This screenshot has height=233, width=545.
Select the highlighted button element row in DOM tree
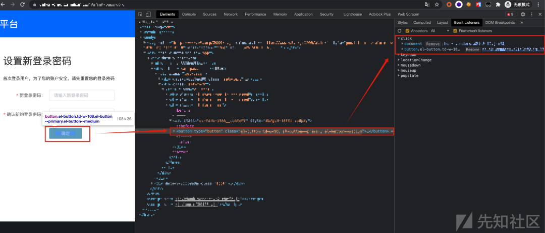coord(283,131)
